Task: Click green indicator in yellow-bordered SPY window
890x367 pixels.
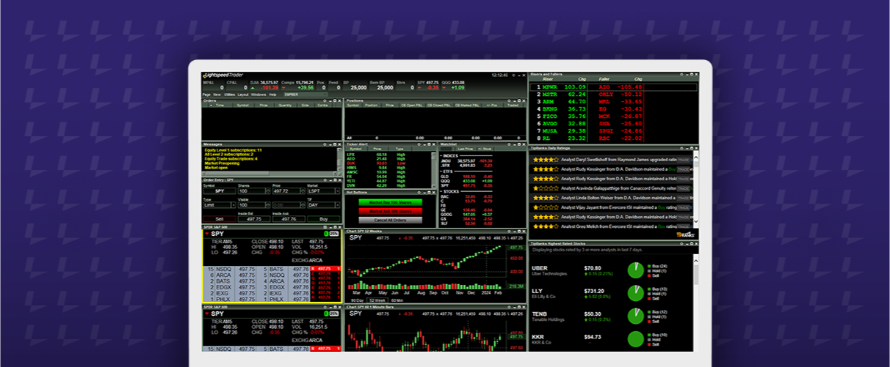Action: [x=326, y=234]
